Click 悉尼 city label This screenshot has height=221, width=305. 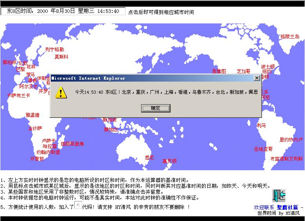149,157
